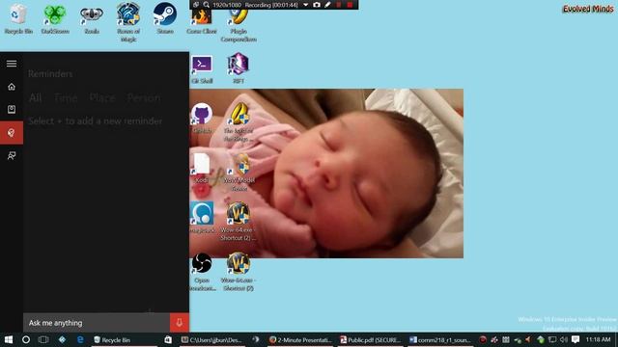Open the Action Center notification icon
This screenshot has height=347, width=618.
click(x=576, y=339)
